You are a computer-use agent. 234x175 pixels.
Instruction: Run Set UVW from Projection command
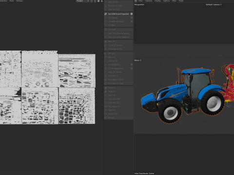118,14
